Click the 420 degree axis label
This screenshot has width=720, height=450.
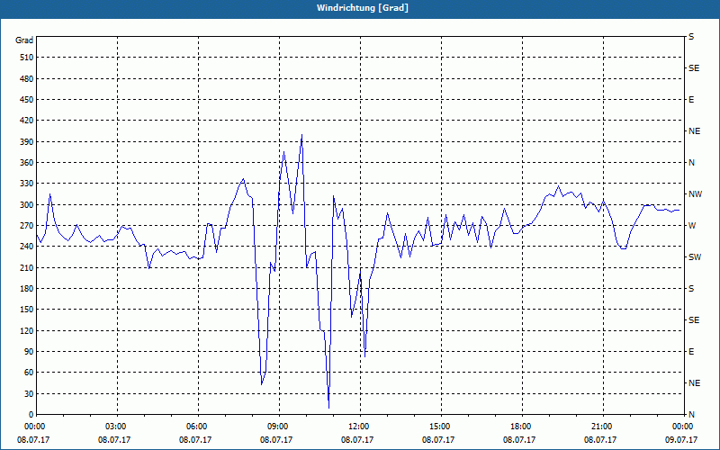tap(27, 121)
